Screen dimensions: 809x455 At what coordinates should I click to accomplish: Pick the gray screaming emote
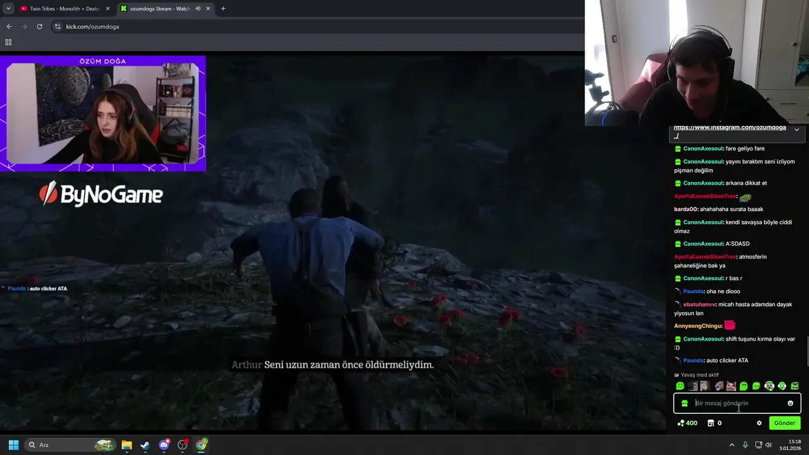[x=718, y=386]
